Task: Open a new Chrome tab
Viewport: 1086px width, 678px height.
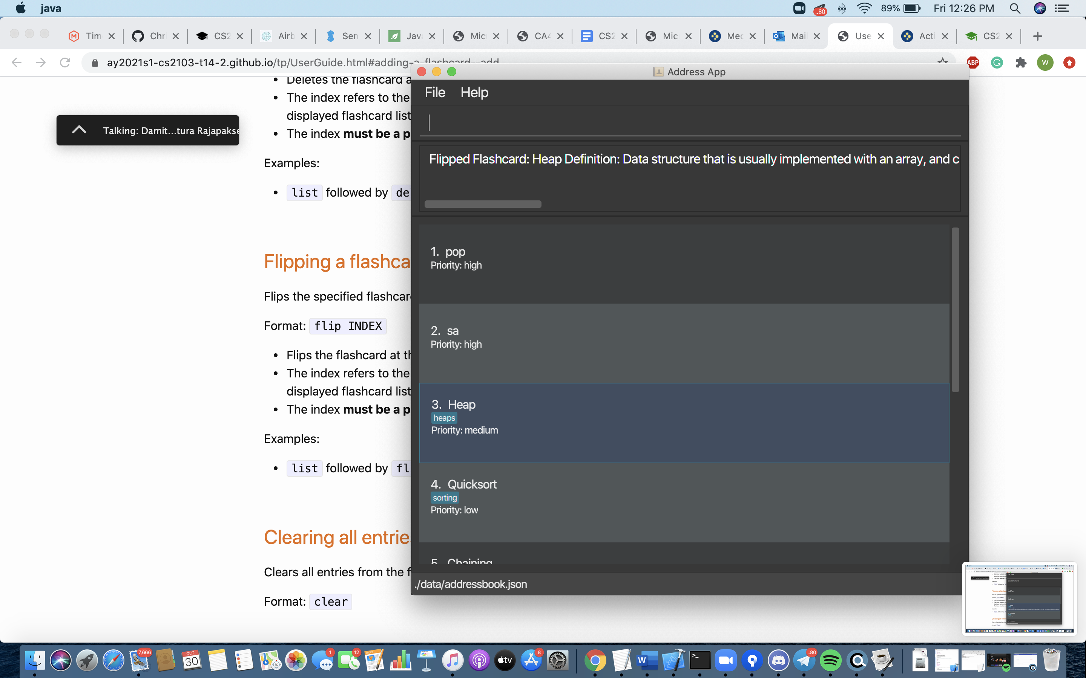Action: point(1037,36)
